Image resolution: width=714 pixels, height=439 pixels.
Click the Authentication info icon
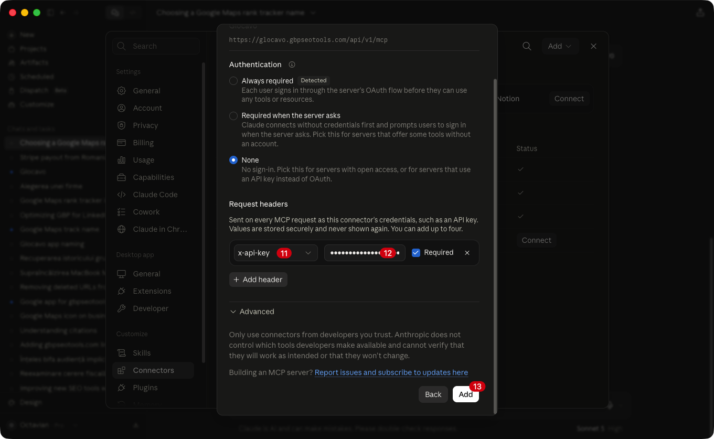tap(292, 65)
